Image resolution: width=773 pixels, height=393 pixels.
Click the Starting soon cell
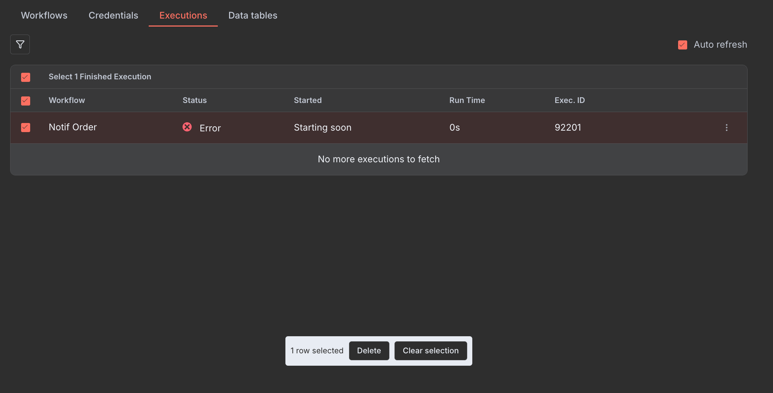323,127
